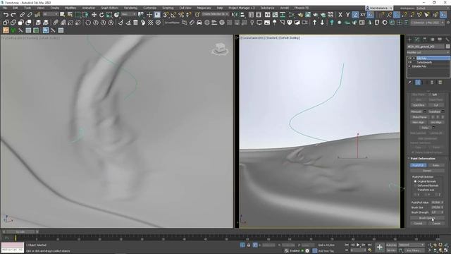Open the Selected key filter dropdown

(412, 245)
